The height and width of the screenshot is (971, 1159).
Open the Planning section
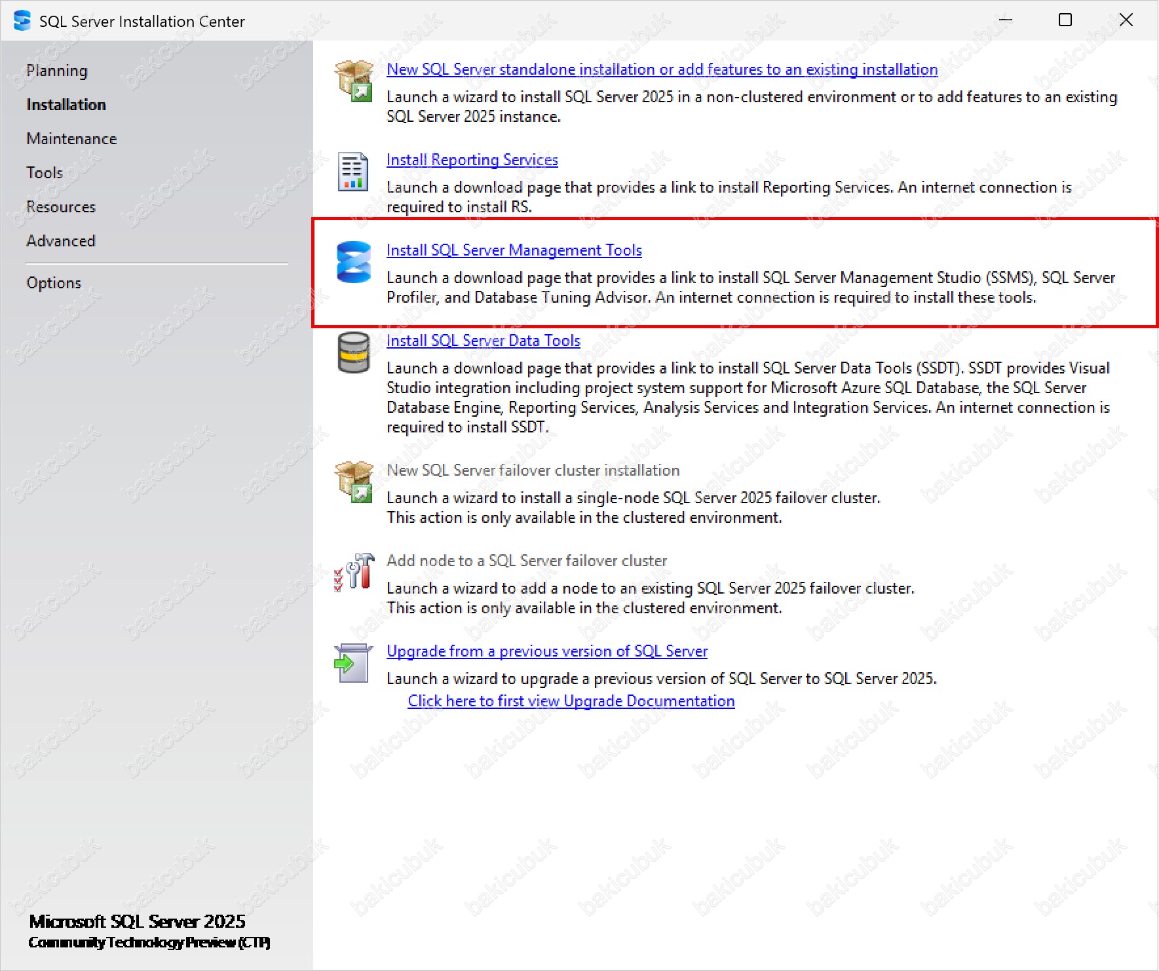click(57, 71)
